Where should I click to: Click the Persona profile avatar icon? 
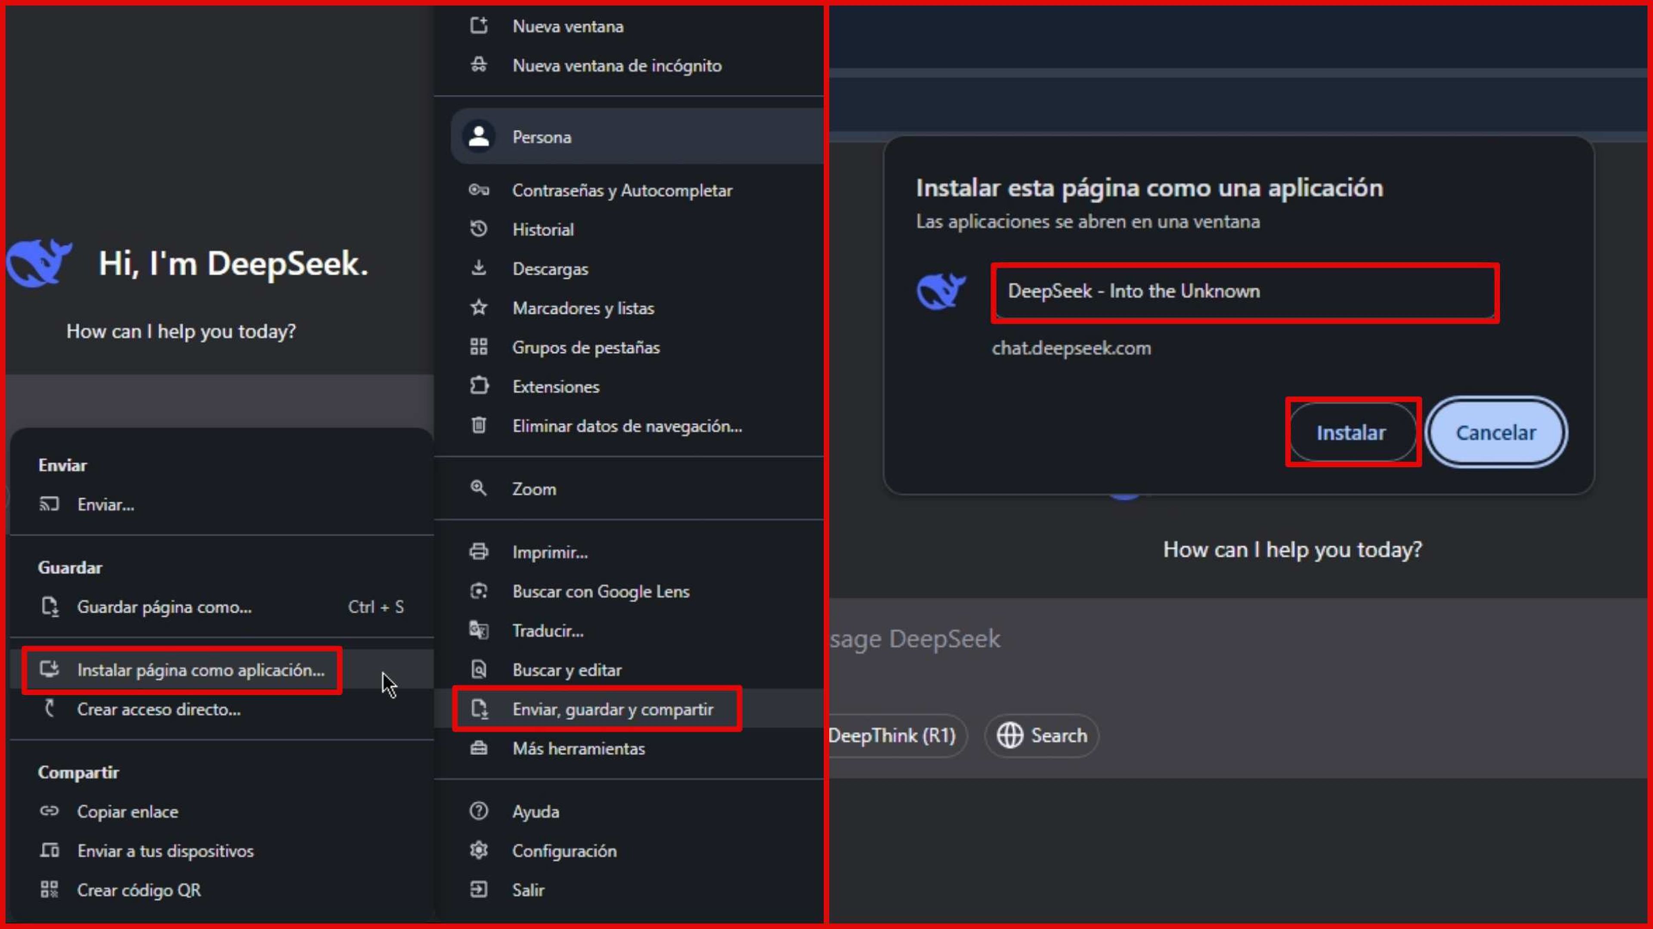click(479, 136)
